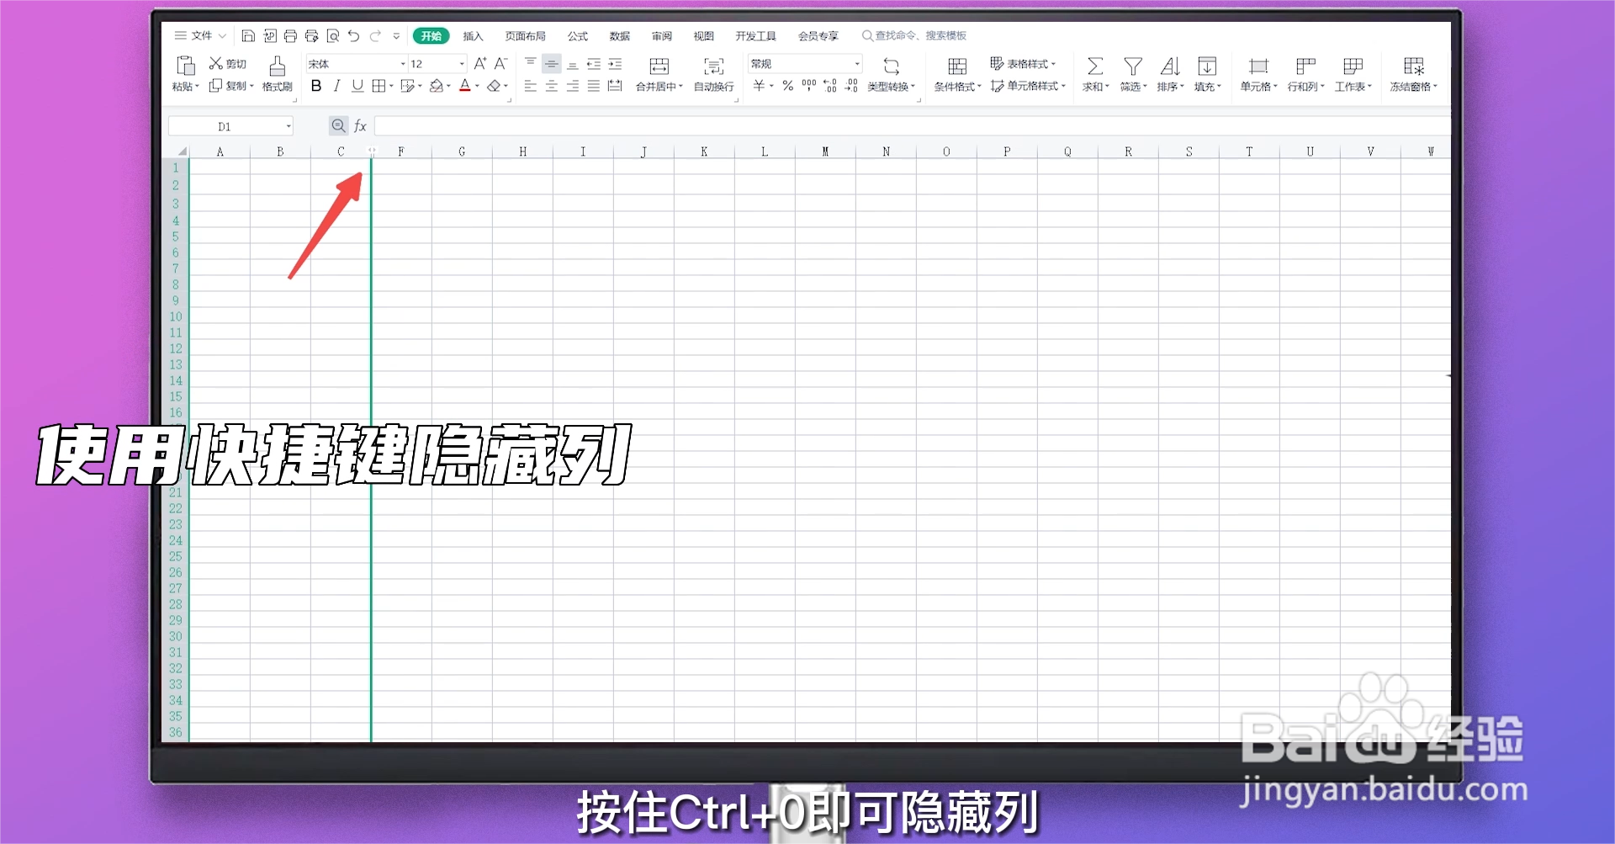Click the Worksheet (工作表) button
The width and height of the screenshot is (1615, 844).
[x=1353, y=73]
